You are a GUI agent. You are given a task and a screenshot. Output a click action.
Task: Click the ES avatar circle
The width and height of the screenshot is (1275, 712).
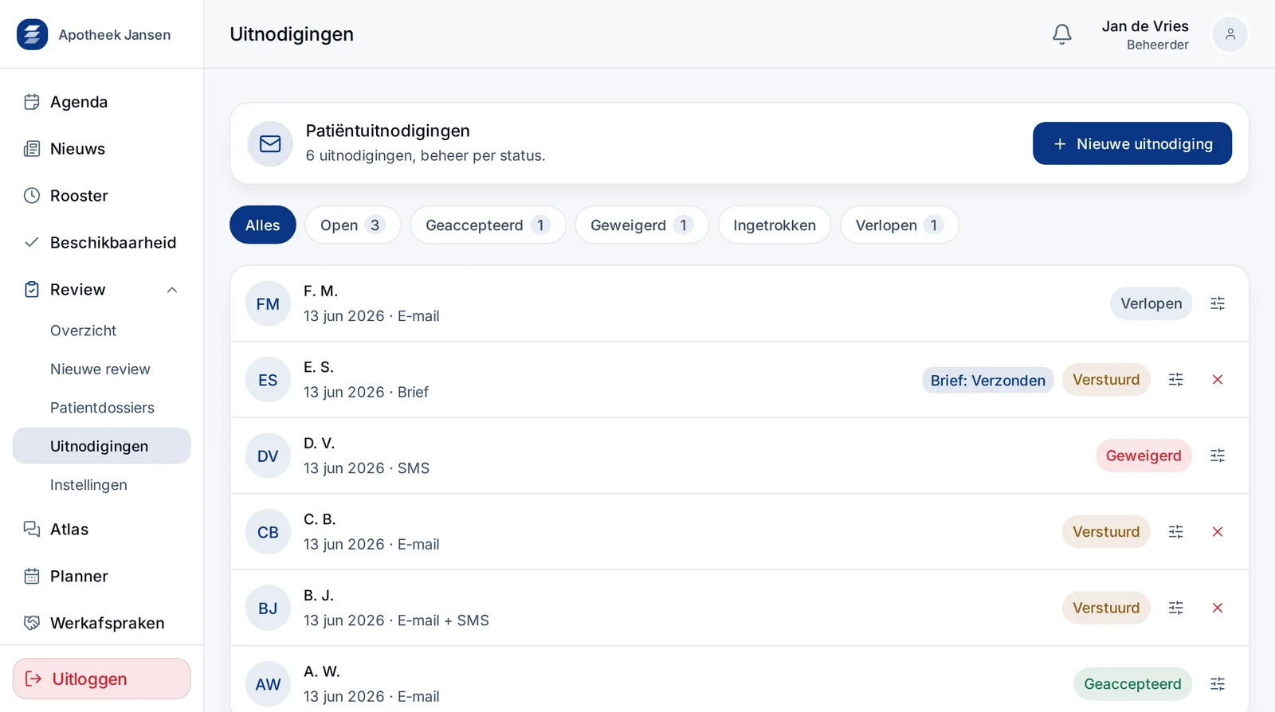point(268,380)
